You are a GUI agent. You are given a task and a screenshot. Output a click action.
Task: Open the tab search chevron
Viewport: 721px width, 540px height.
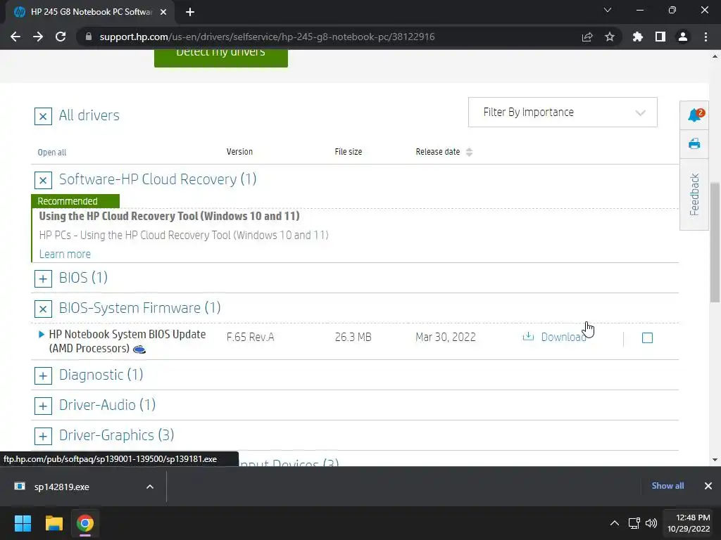pyautogui.click(x=608, y=10)
